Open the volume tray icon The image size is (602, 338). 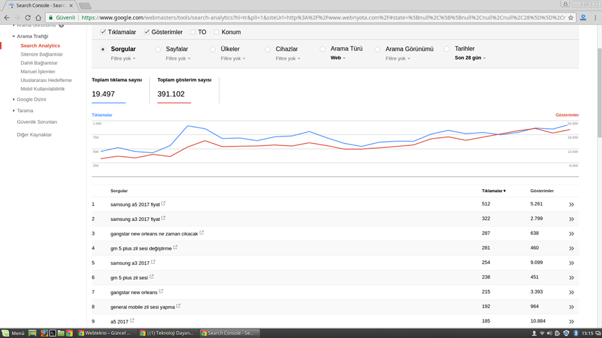[549, 334]
